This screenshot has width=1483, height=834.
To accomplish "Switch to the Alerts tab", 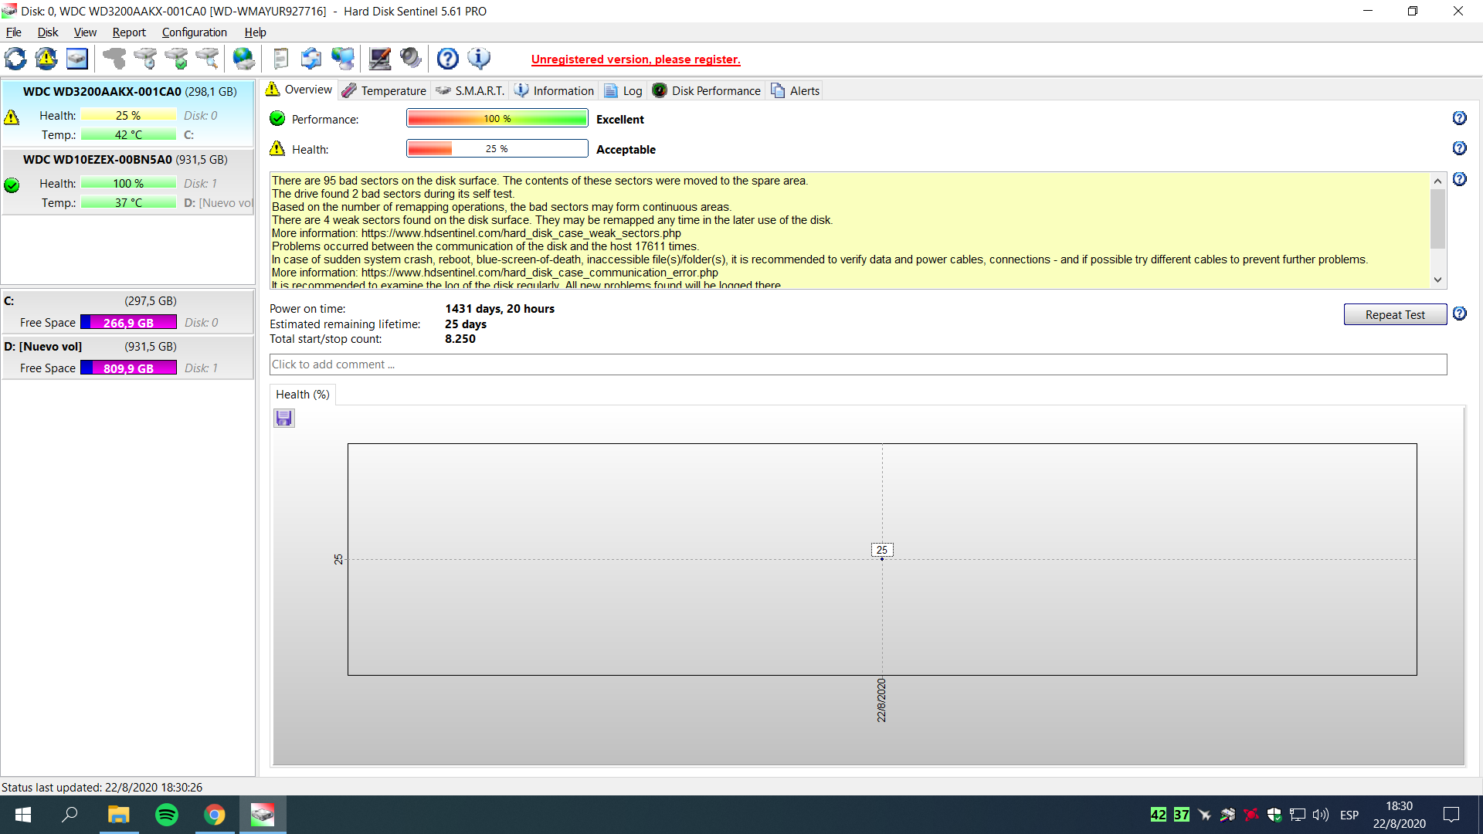I will coord(795,90).
